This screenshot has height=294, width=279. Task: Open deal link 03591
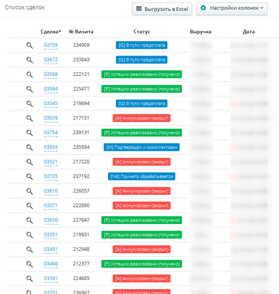click(51, 278)
